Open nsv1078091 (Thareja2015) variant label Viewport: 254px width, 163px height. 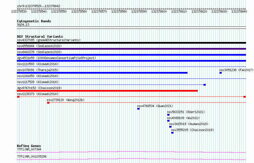(x=38, y=70)
